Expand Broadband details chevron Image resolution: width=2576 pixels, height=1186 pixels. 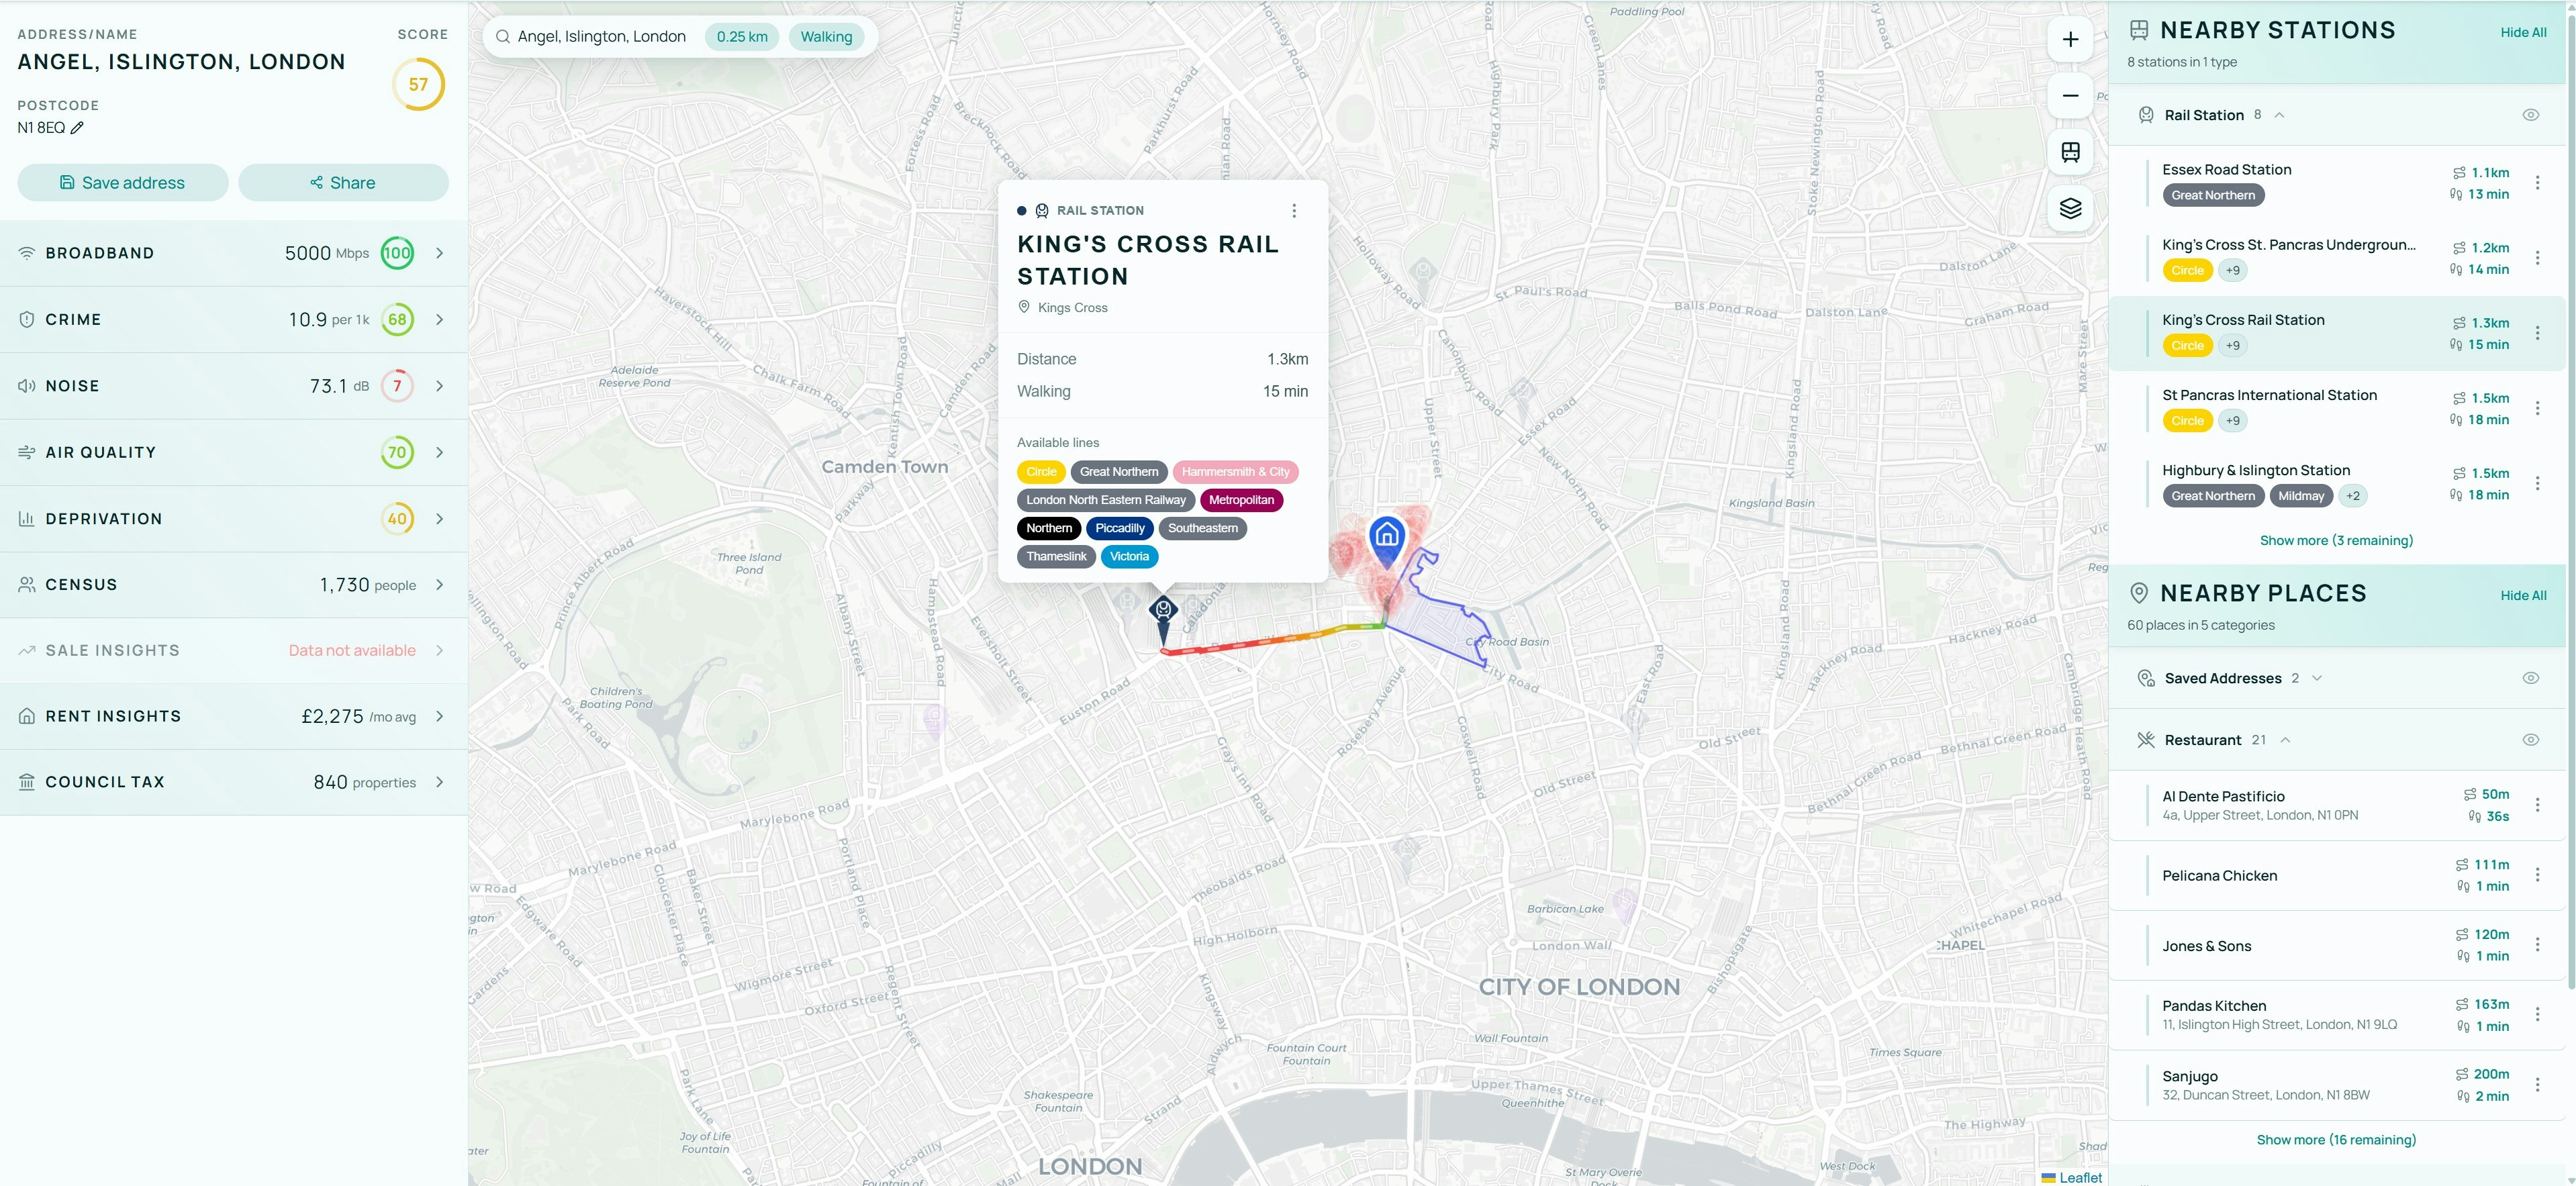pyautogui.click(x=439, y=253)
